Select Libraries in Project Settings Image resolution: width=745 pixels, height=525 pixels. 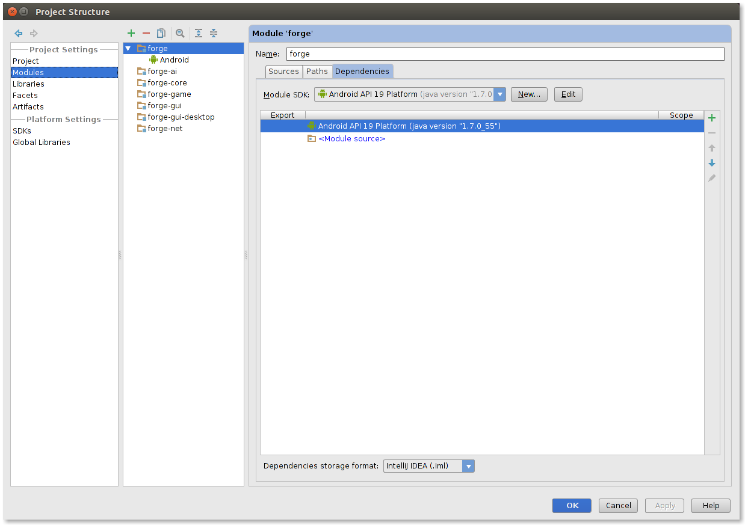pos(28,84)
